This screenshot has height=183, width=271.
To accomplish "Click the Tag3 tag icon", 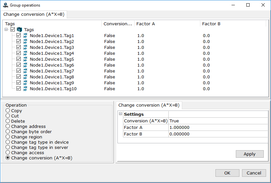I will click(25, 47).
